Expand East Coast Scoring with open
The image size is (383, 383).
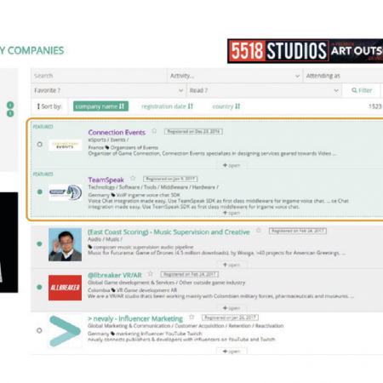[x=232, y=265]
